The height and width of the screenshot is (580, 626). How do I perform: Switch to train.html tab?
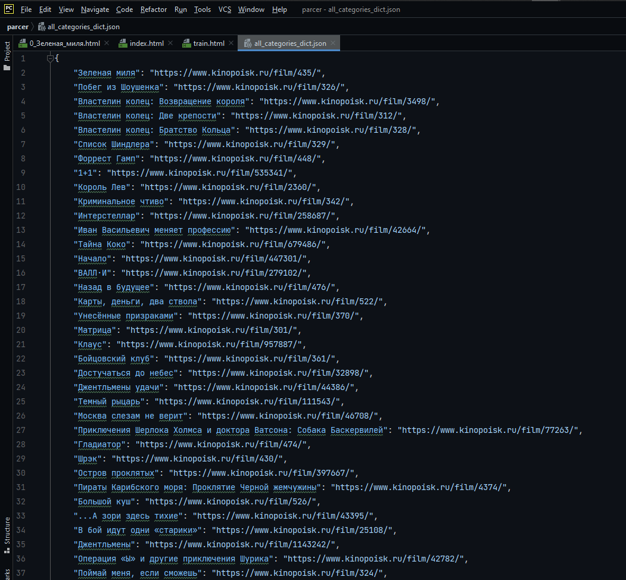209,43
